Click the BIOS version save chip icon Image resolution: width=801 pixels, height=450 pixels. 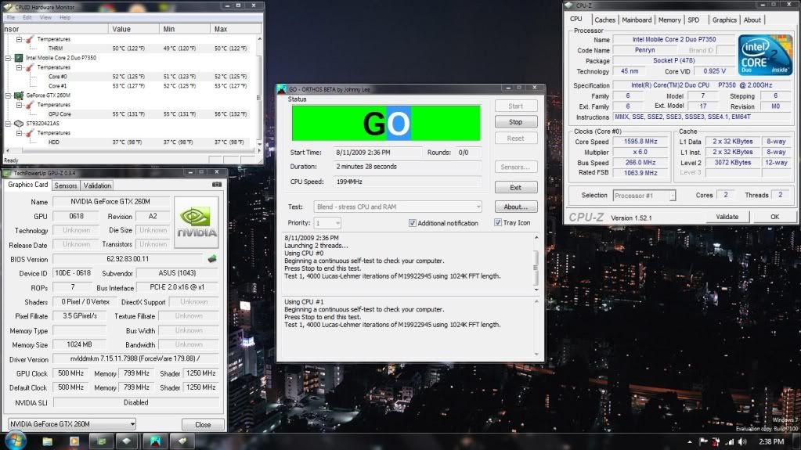coord(212,259)
